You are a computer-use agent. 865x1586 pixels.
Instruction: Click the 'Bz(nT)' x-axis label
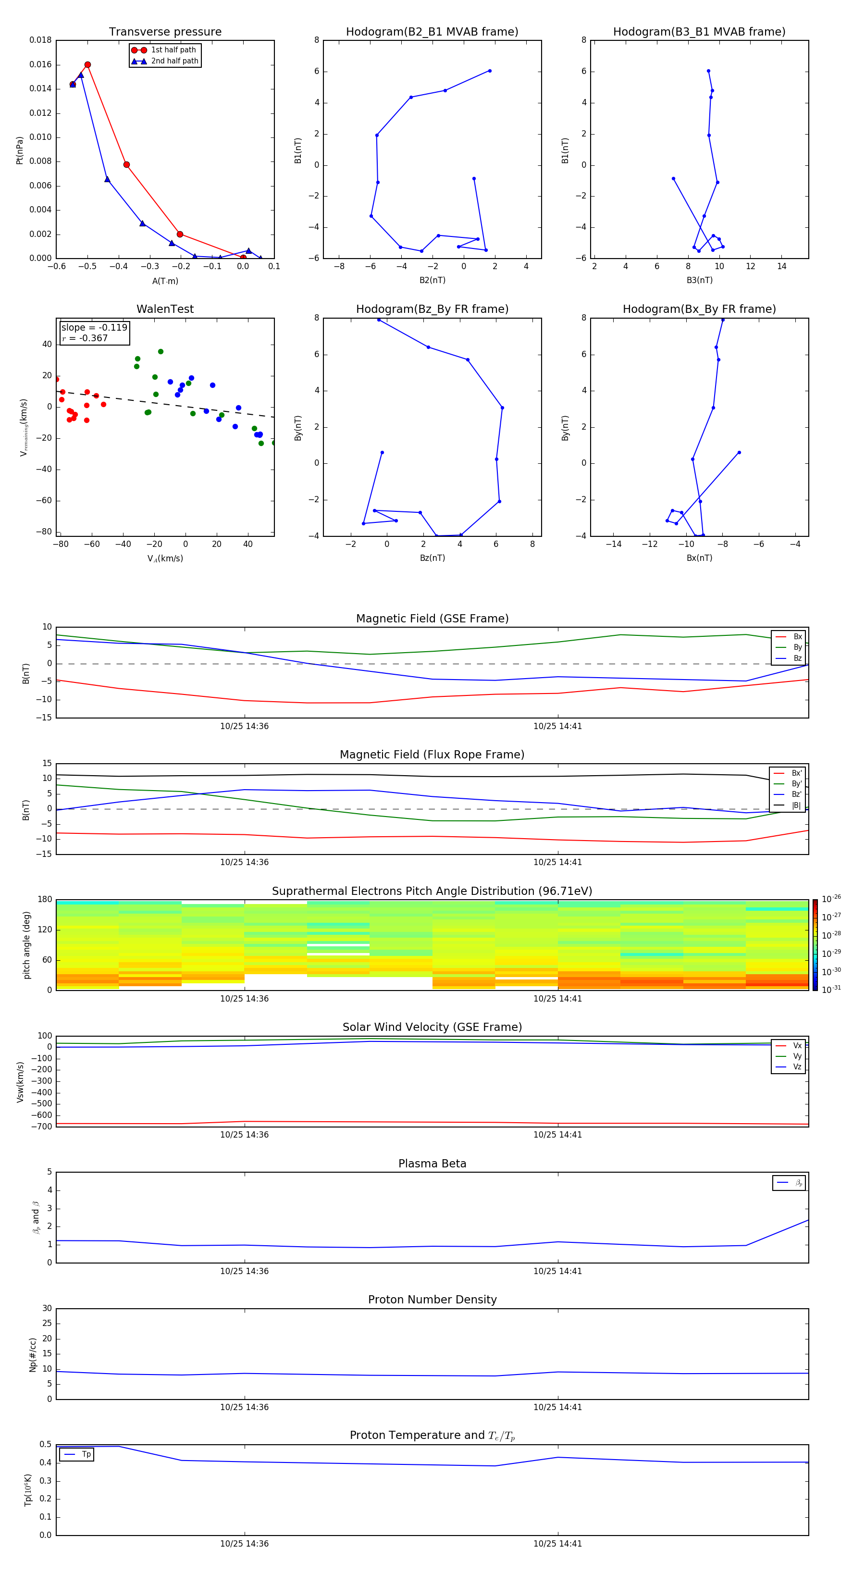432,558
